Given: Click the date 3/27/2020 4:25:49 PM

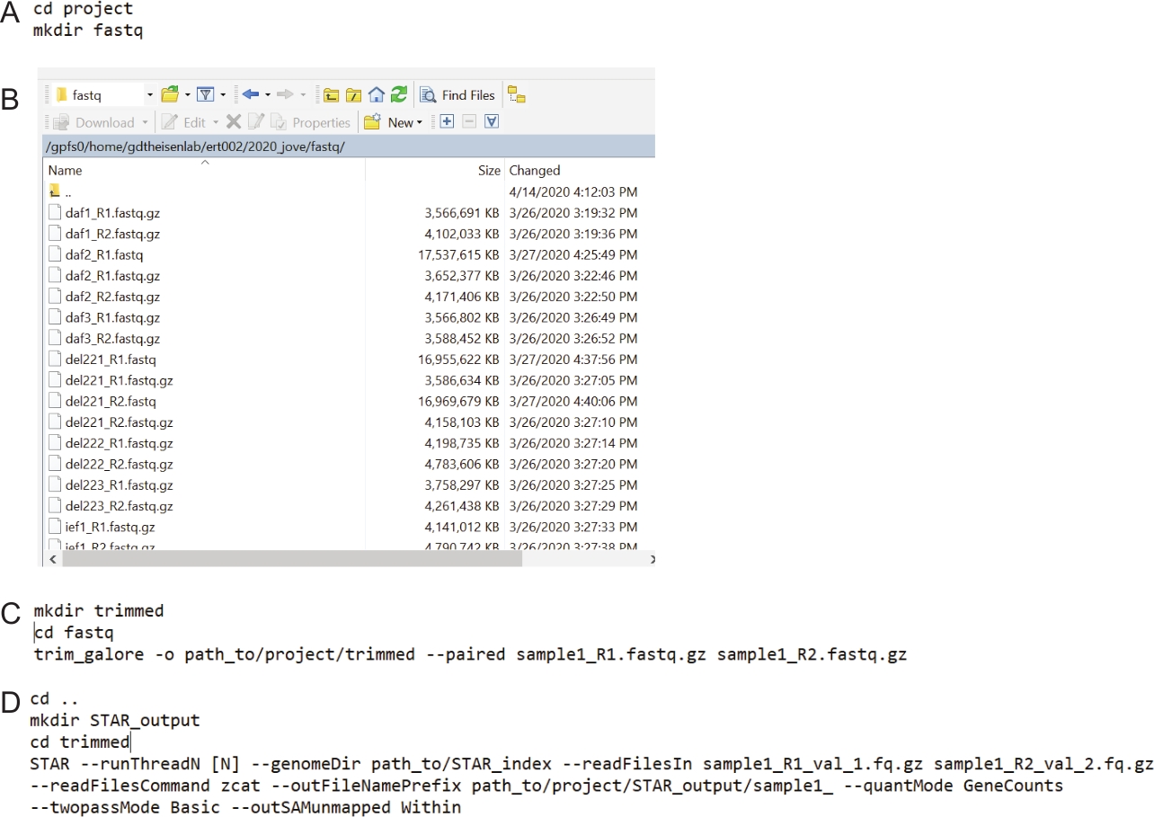Looking at the screenshot, I should pyautogui.click(x=573, y=255).
